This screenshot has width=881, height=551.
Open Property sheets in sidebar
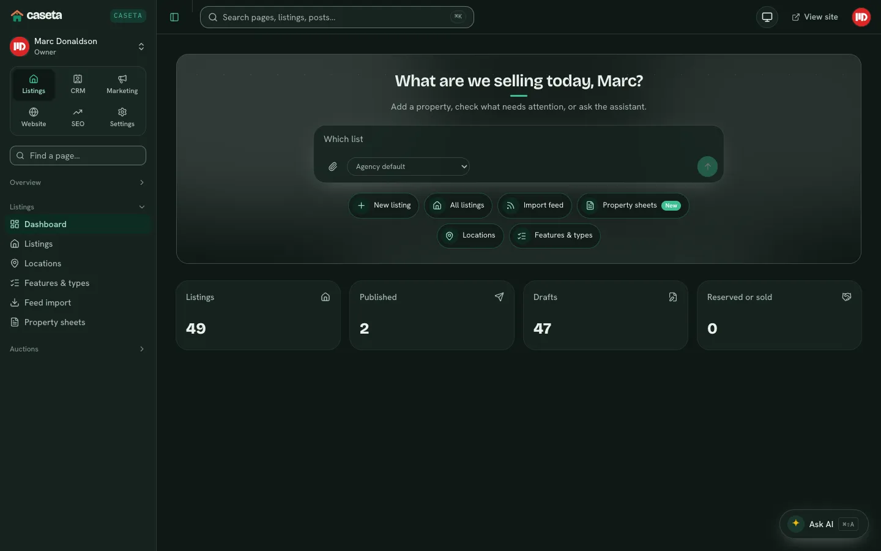click(x=78, y=322)
